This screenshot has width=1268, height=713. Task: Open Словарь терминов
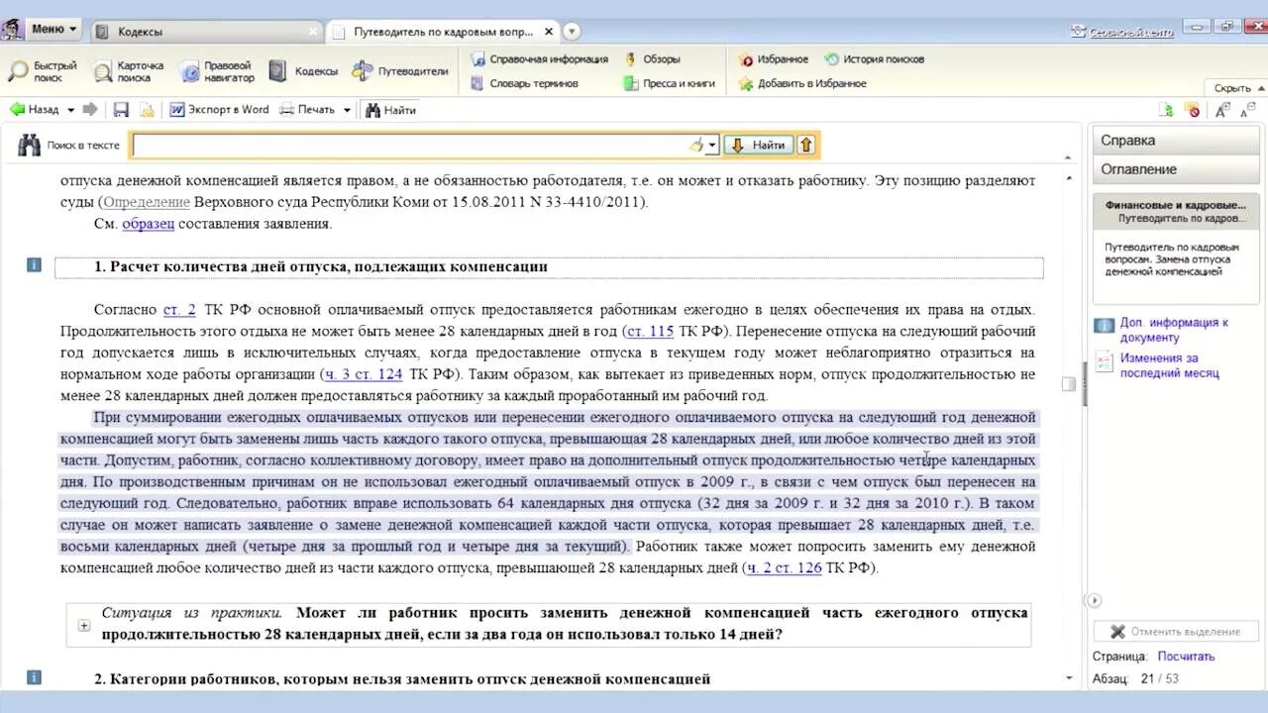coord(524,83)
